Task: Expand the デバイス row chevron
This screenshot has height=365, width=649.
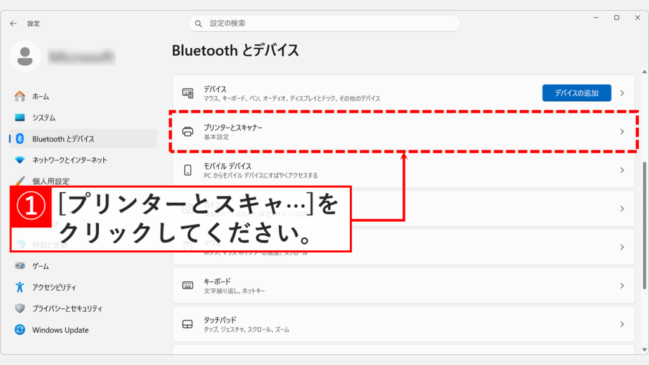Action: coord(622,93)
